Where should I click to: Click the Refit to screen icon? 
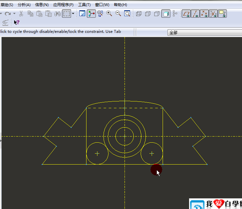coord(127,14)
